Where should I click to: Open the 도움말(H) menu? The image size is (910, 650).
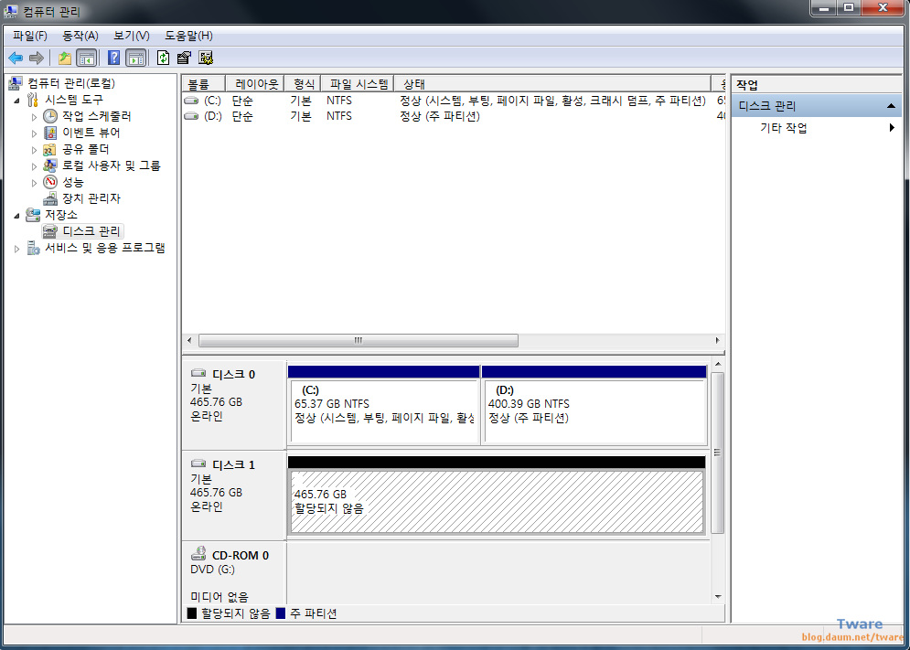point(188,36)
